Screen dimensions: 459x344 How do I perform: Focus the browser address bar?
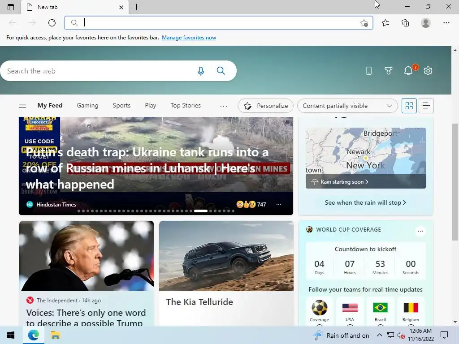pyautogui.click(x=219, y=23)
